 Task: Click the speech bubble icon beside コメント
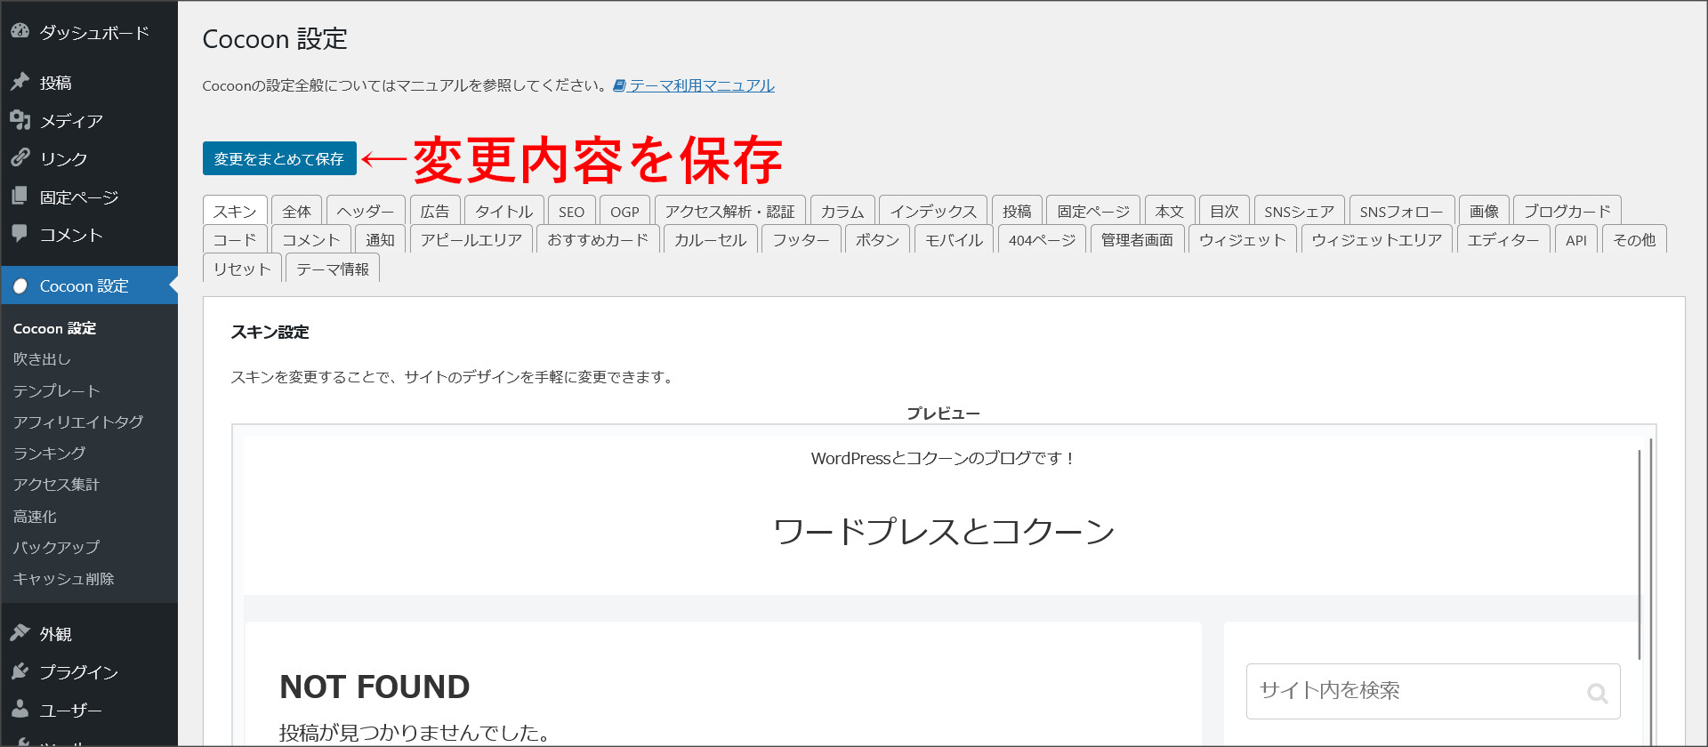point(20,234)
